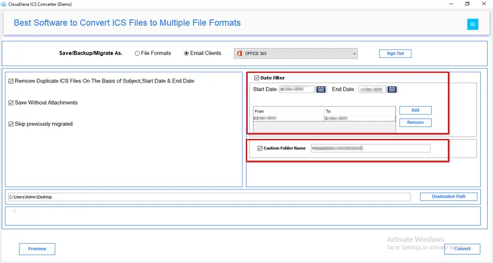Go back with the Previous button
The width and height of the screenshot is (493, 263).
click(x=37, y=249)
